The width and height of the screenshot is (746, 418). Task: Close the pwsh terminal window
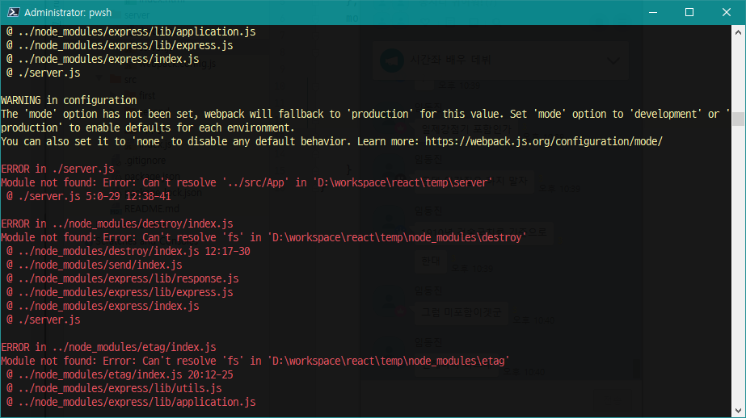[726, 12]
